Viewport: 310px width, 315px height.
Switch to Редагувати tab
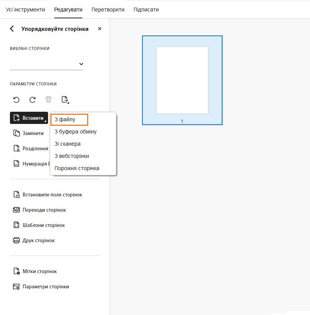tap(68, 10)
